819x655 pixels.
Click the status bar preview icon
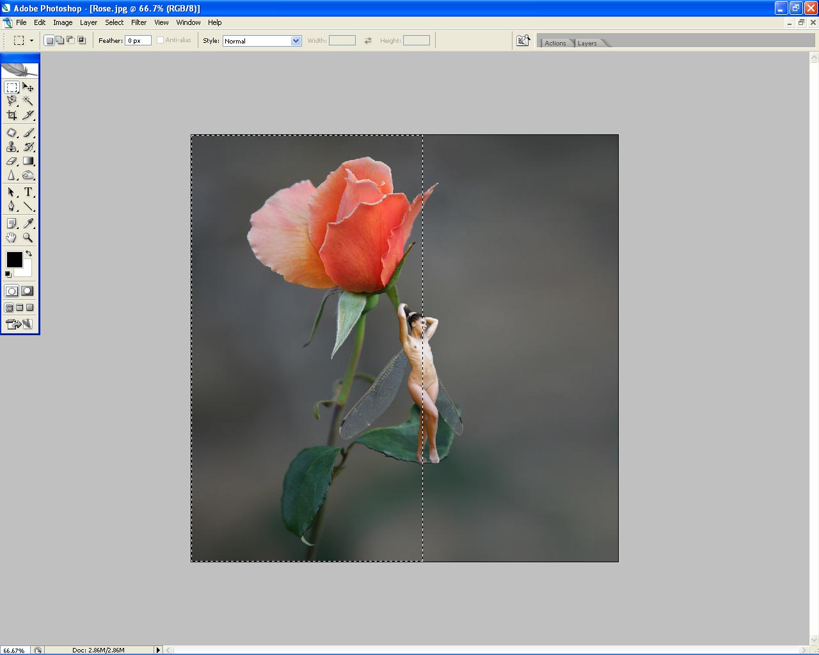click(38, 650)
